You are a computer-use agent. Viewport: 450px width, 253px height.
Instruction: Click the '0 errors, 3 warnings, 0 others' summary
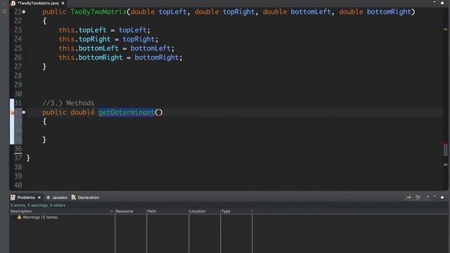click(37, 205)
